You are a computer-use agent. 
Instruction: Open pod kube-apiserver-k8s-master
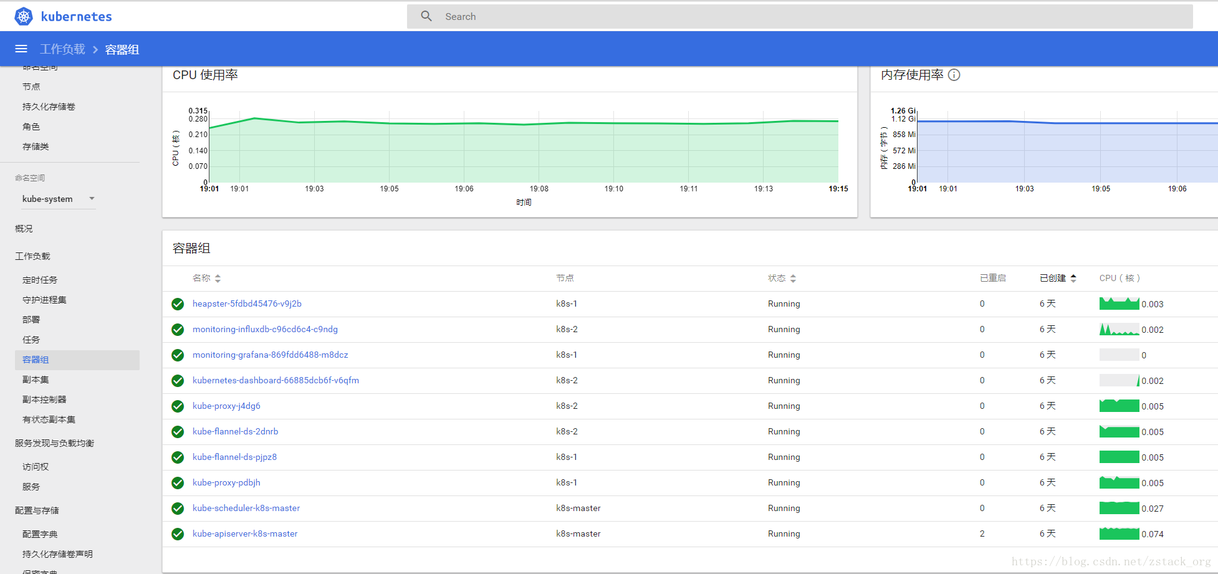click(245, 533)
